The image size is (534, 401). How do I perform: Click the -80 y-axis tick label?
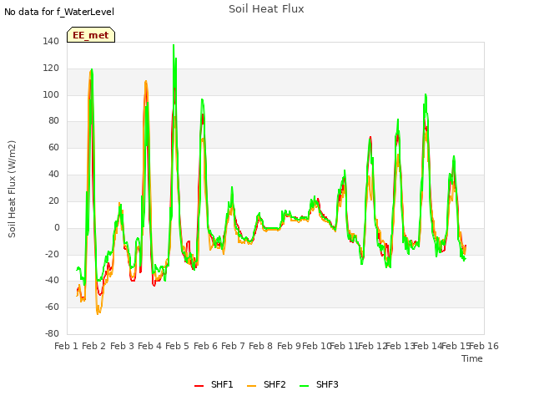point(52,333)
